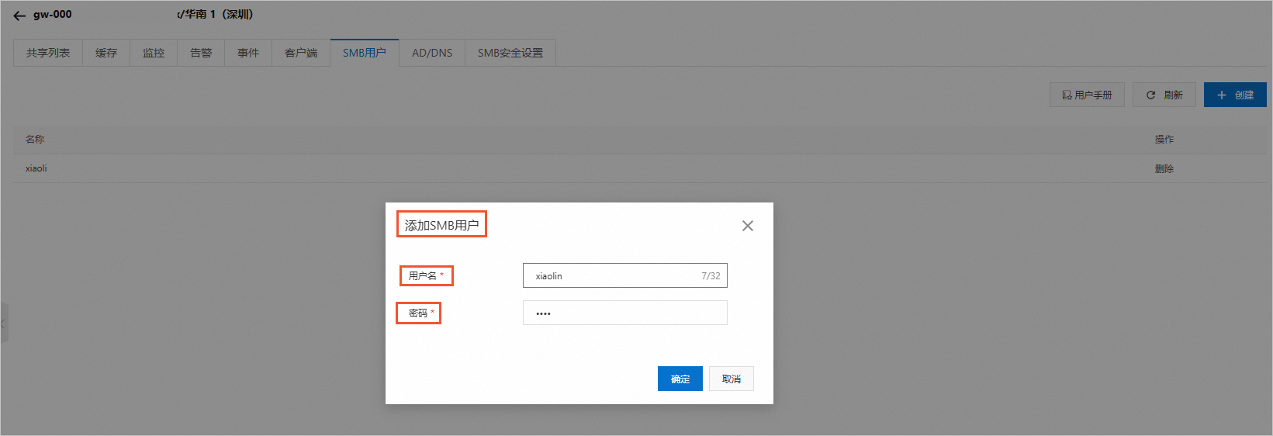Open the SMB安全设置 tab
Screen dimensions: 1273x436
point(510,53)
